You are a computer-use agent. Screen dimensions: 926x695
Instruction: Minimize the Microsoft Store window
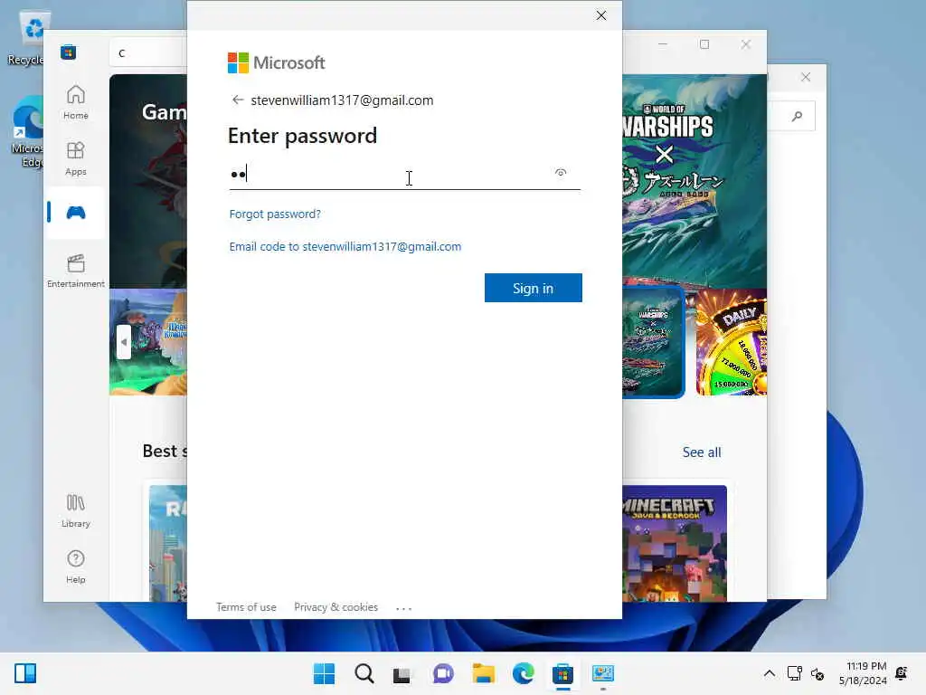coord(663,44)
